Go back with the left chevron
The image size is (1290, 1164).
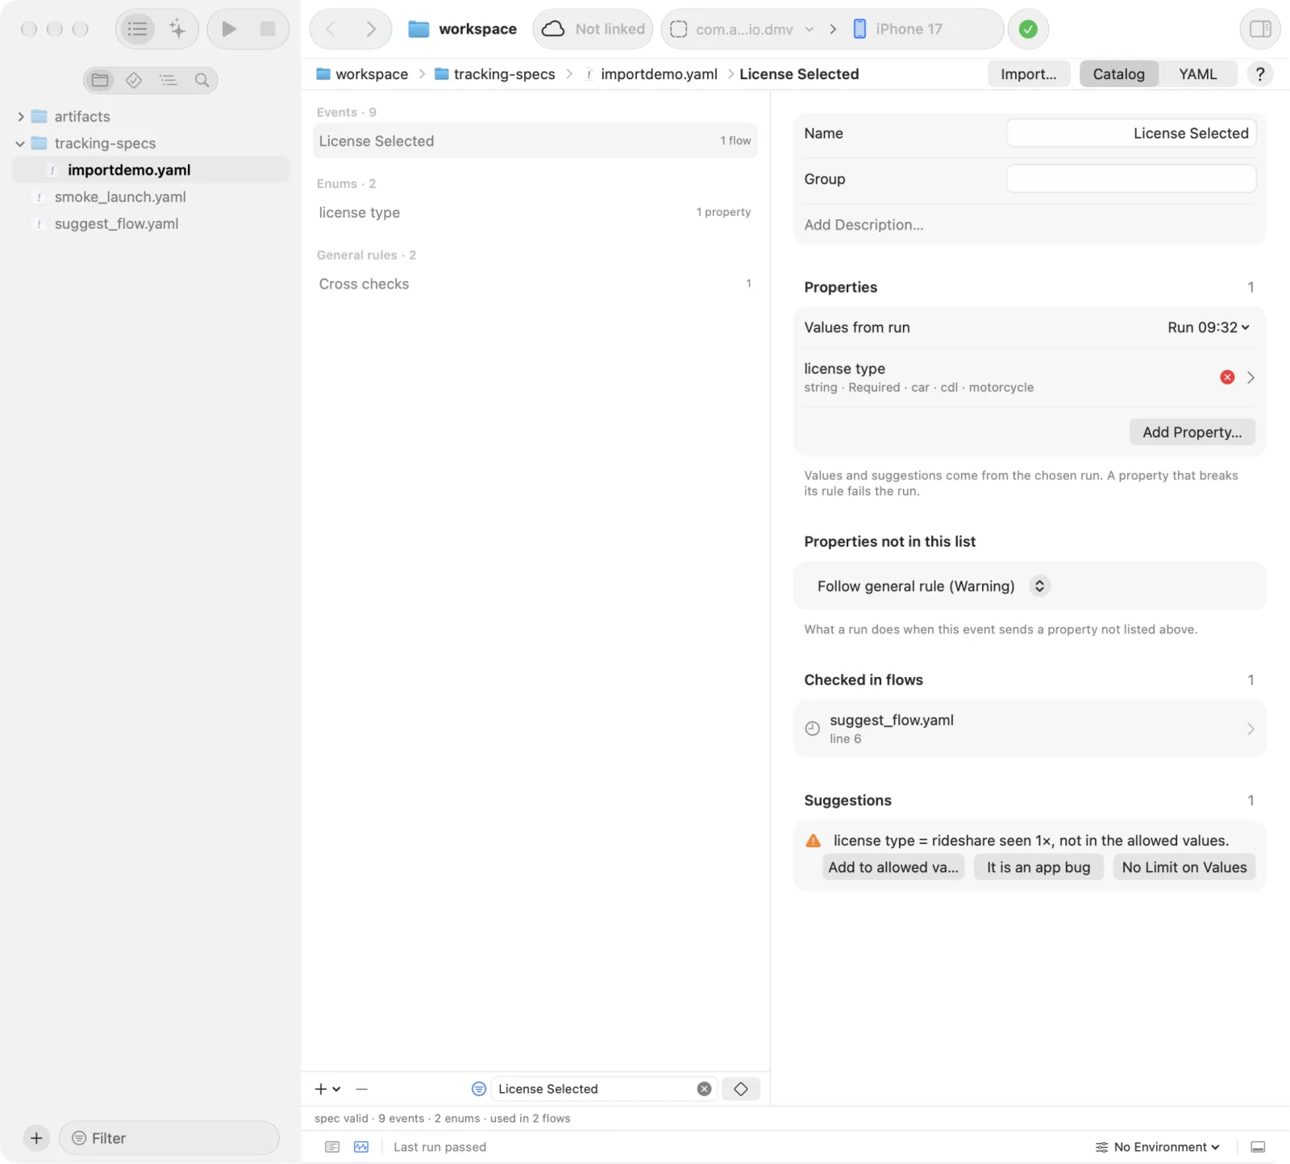tap(331, 29)
